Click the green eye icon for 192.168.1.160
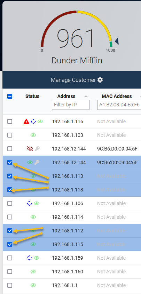This screenshot has height=294, width=141. [x=33, y=272]
